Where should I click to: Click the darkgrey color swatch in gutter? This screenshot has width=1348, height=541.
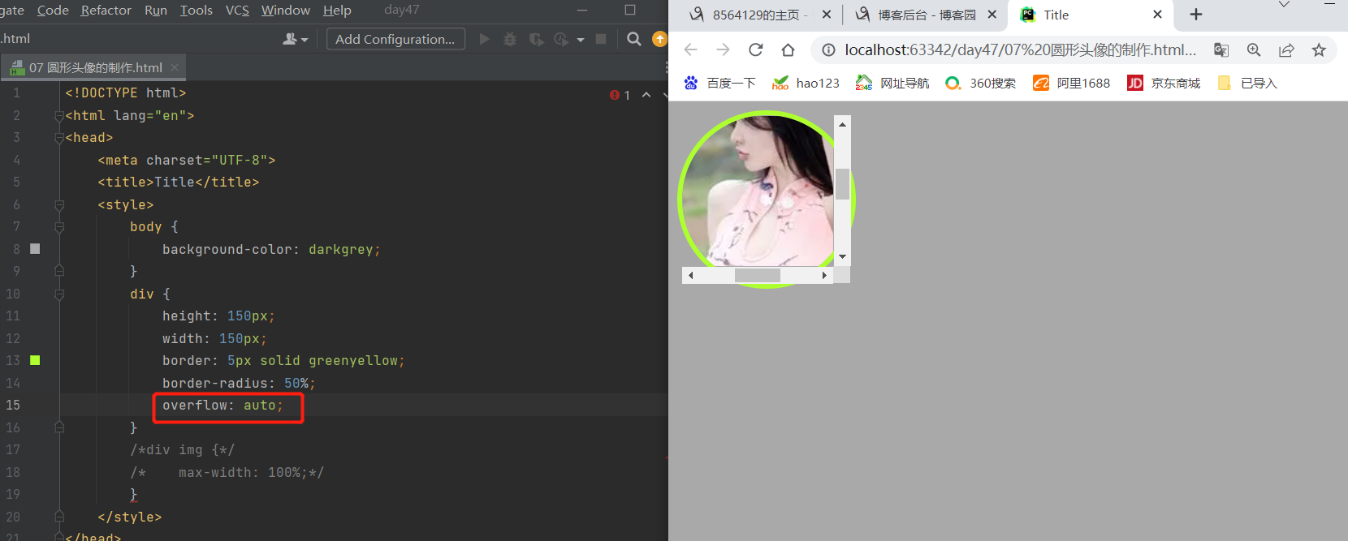tap(35, 249)
